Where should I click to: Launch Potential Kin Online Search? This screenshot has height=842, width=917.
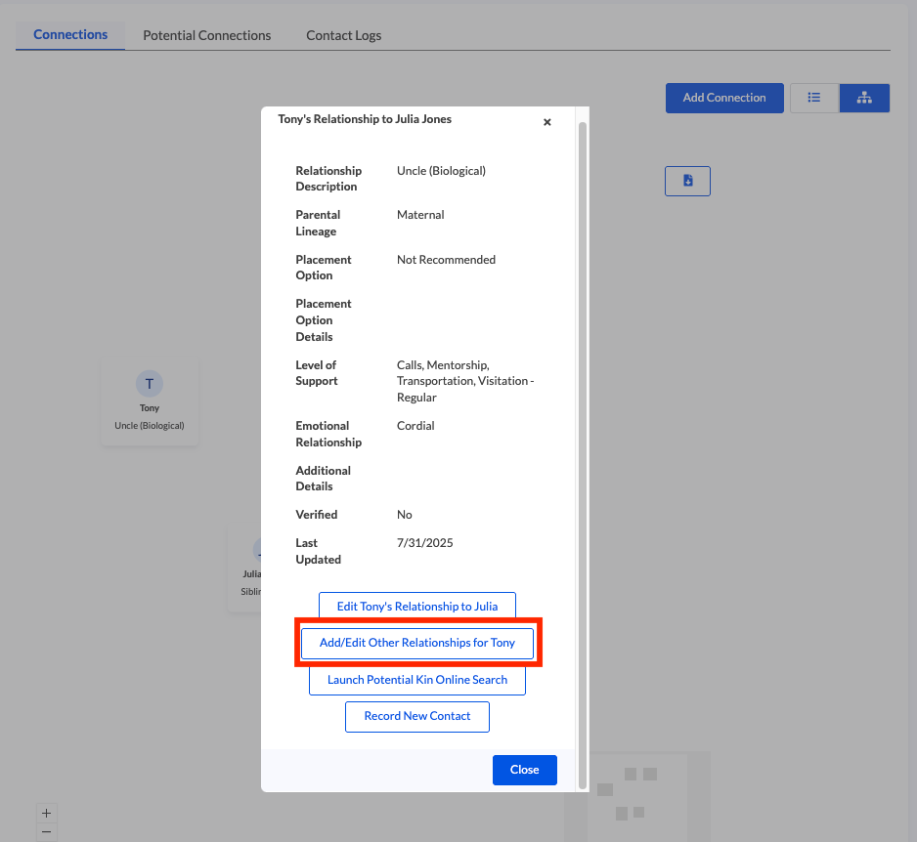(417, 680)
